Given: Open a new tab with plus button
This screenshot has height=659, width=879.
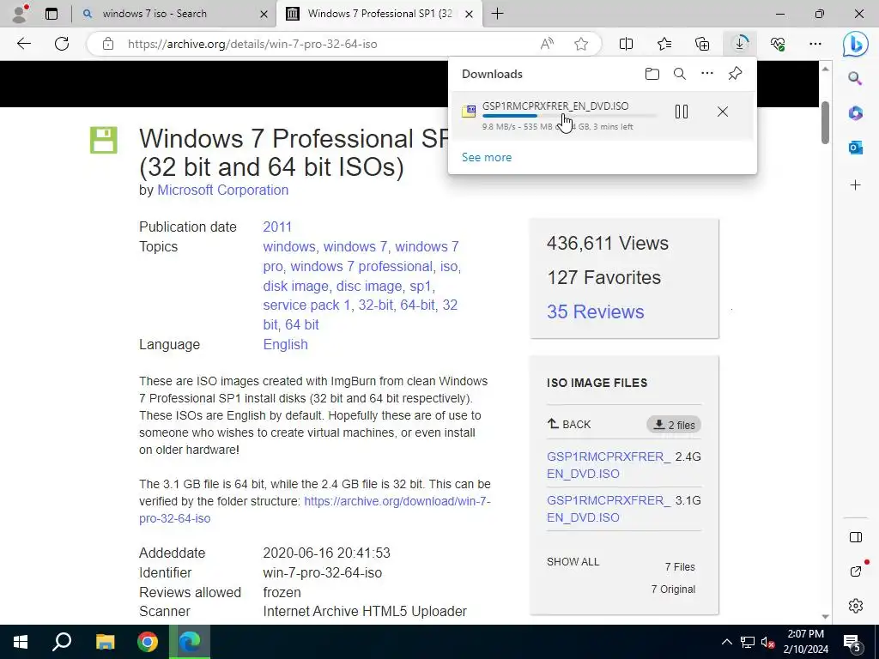Looking at the screenshot, I should coord(497,14).
